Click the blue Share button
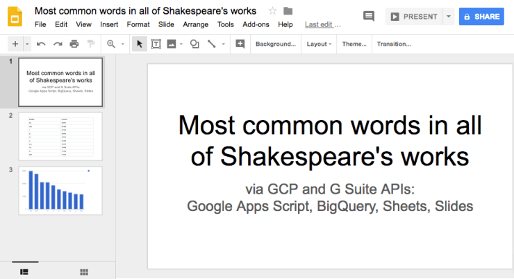This screenshot has width=514, height=279. 481,16
